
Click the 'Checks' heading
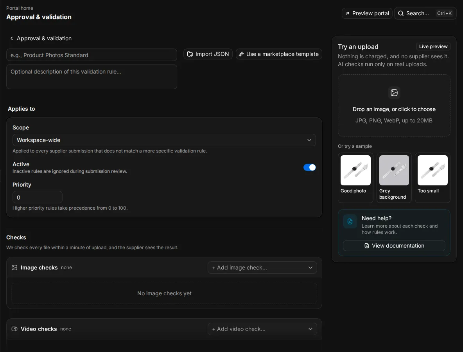pos(16,237)
